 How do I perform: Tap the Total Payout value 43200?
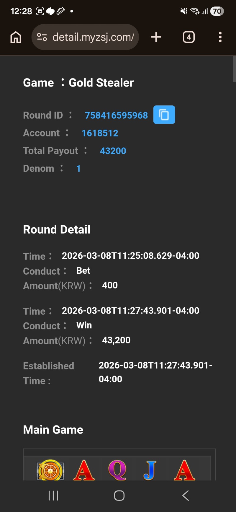[113, 151]
